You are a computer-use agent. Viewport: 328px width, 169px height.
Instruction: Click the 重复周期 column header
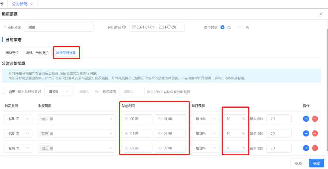pyautogui.click(x=45, y=106)
